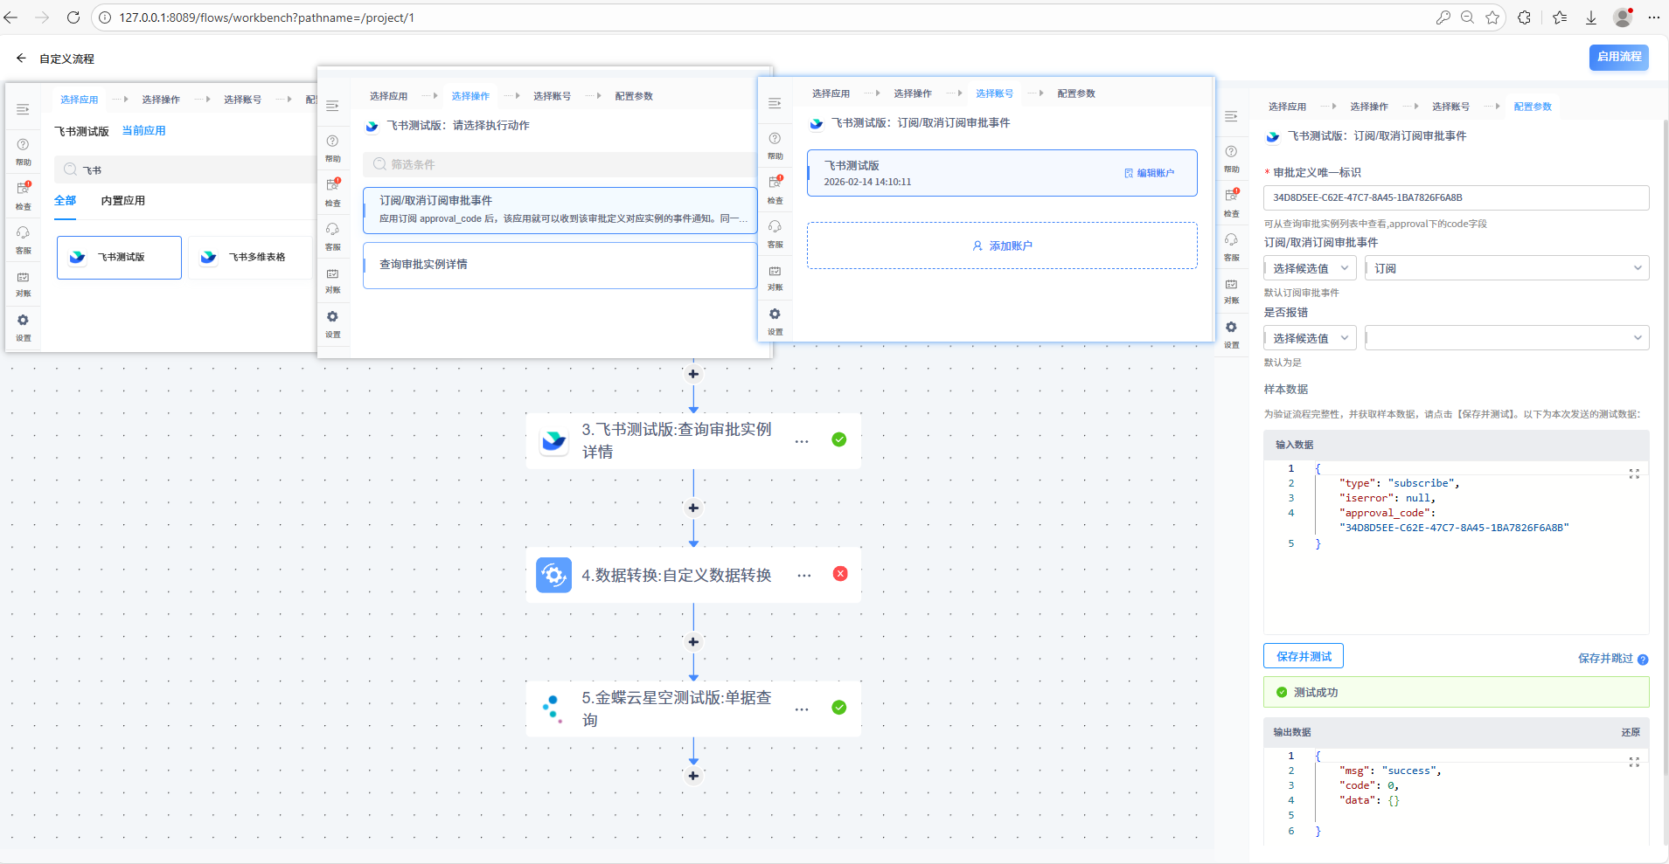The image size is (1669, 864).
Task: Add this page to browser favorites
Action: click(1492, 17)
